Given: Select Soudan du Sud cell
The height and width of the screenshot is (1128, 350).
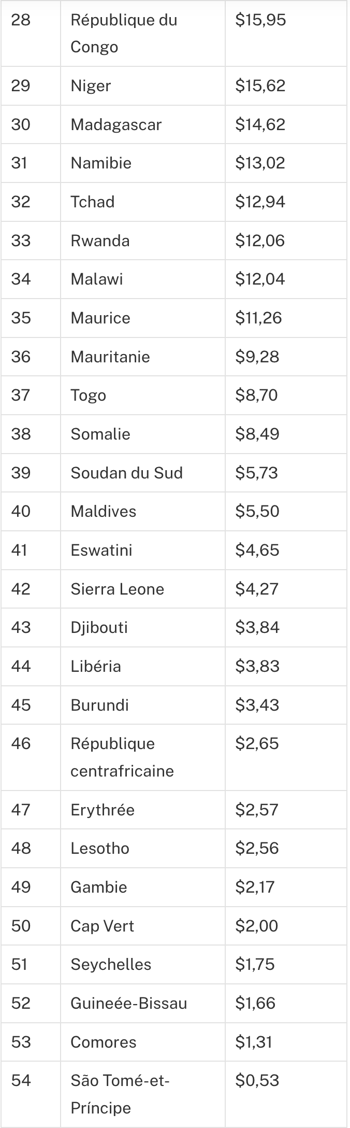Looking at the screenshot, I should [x=126, y=473].
